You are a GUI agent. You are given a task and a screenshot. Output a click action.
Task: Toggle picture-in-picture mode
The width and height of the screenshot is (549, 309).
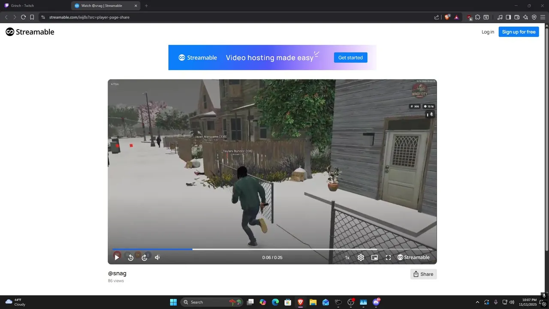tap(374, 257)
